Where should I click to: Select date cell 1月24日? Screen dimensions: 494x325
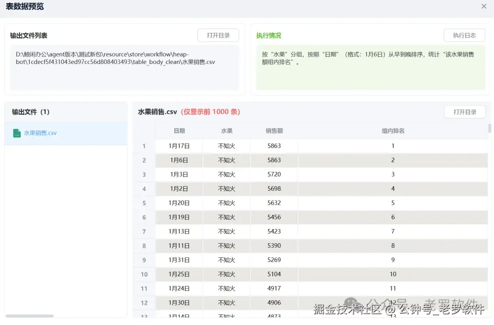[179, 288]
